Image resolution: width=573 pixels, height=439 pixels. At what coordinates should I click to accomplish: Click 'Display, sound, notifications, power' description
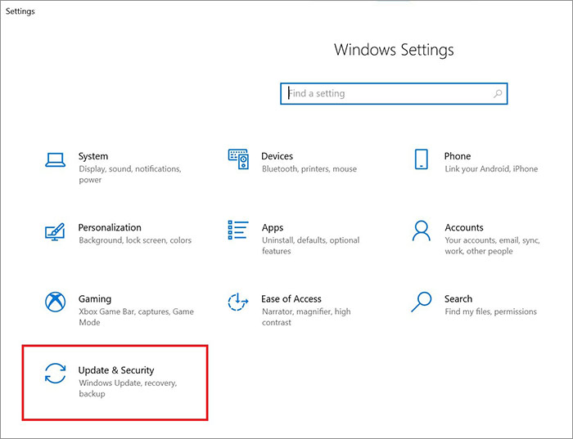[130, 174]
